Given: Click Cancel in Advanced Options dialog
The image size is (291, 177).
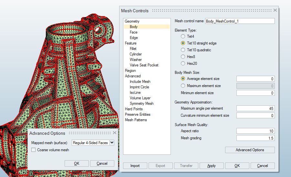Looking at the screenshot, I should [102, 163].
